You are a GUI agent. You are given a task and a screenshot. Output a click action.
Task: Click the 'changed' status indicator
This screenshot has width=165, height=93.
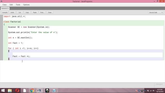tap(159, 84)
